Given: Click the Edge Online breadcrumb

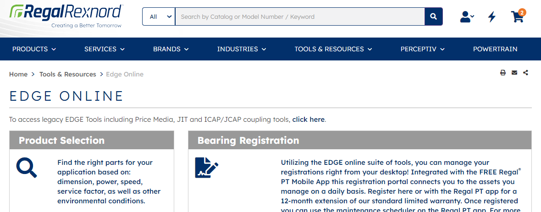Looking at the screenshot, I should point(125,74).
